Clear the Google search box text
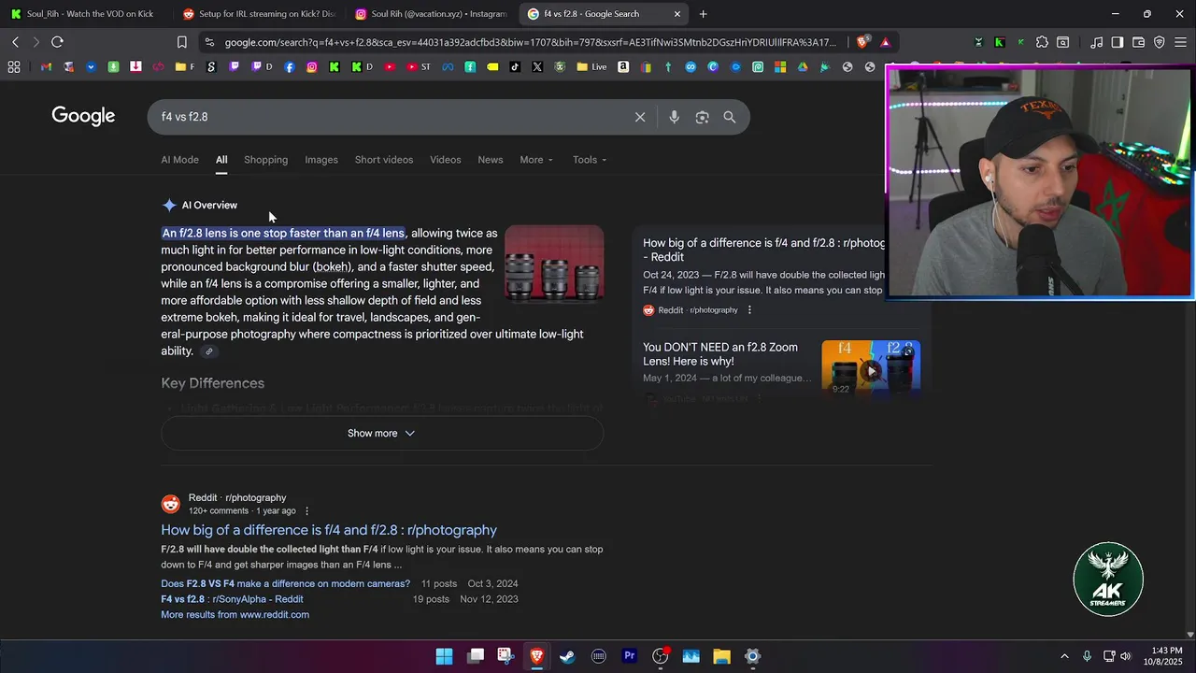Image resolution: width=1196 pixels, height=673 pixels. [x=640, y=117]
